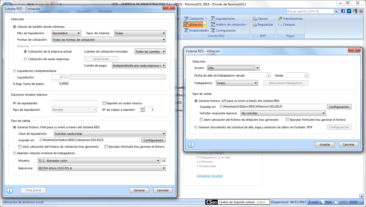Click the small icon beside the search box

click(337, 11)
